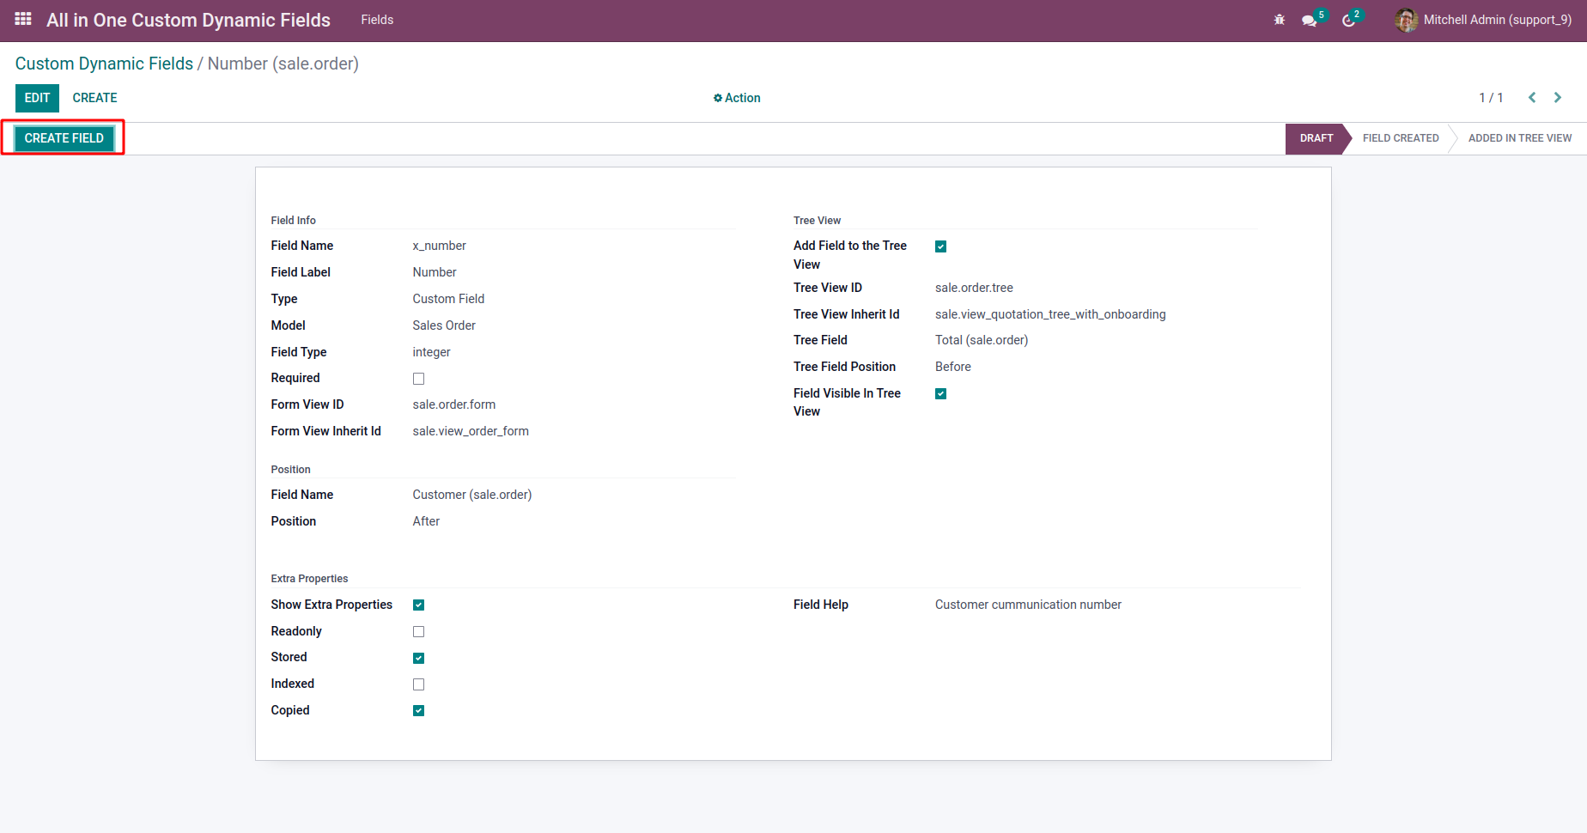Click All in One Custom Dynamic Fields title

pos(188,20)
